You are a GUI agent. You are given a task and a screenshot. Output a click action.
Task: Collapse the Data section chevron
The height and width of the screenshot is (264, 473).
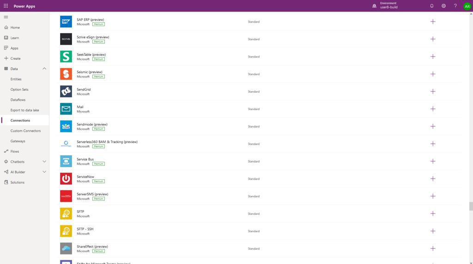point(44,69)
